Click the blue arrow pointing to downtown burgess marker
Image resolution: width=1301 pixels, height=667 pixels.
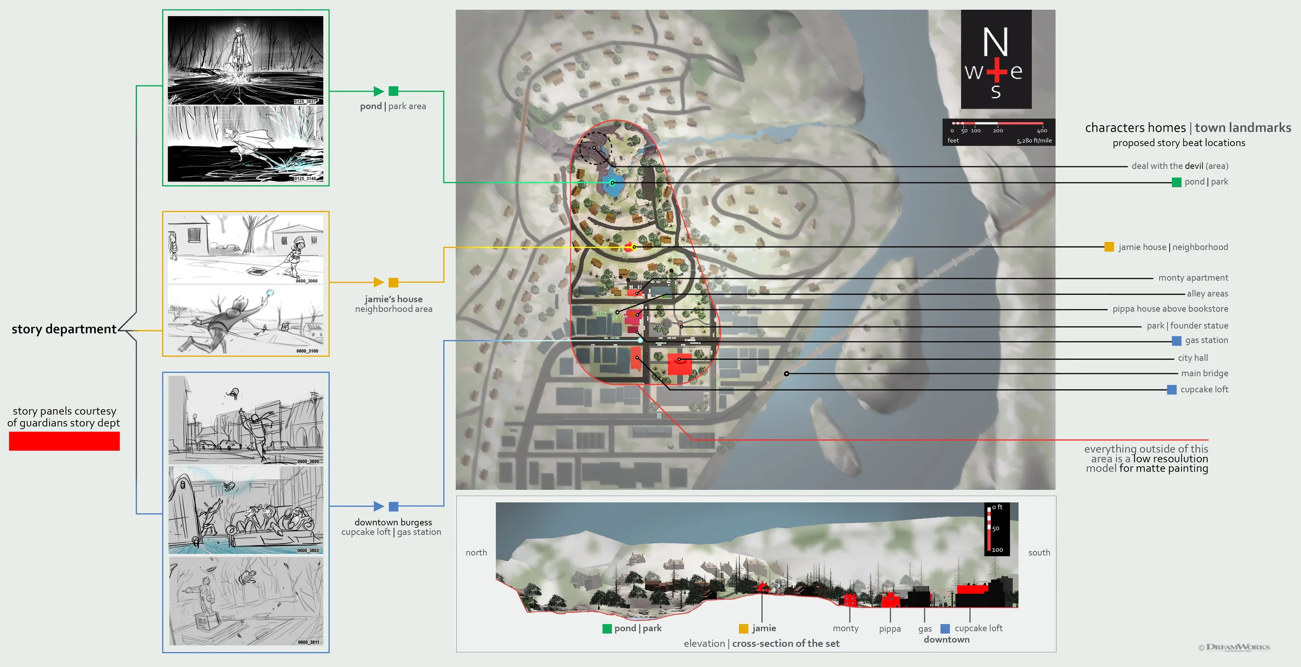379,506
